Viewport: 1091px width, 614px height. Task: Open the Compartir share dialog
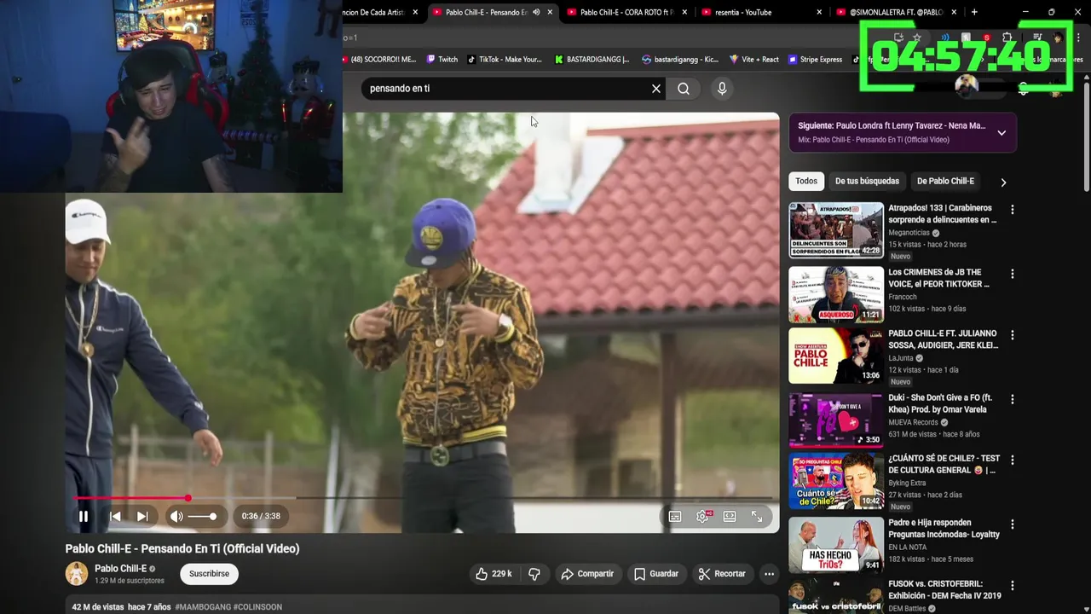(587, 574)
